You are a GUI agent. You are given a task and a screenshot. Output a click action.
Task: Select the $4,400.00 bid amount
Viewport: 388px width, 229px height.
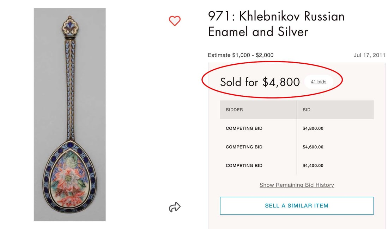coord(313,166)
